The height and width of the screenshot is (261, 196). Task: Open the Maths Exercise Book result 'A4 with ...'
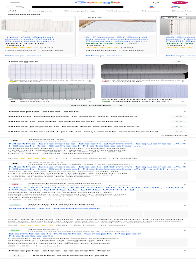tap(97, 168)
